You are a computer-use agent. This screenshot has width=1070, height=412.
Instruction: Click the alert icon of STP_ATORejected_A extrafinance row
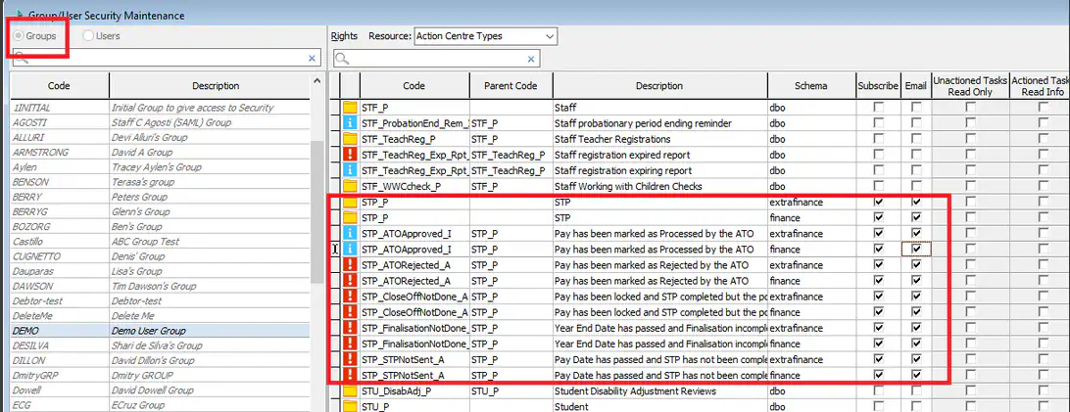pos(350,265)
